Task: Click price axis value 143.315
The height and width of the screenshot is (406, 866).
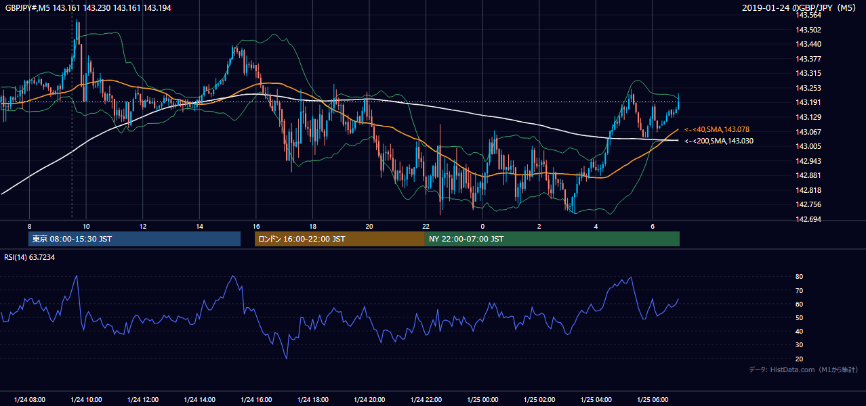Action: click(809, 73)
